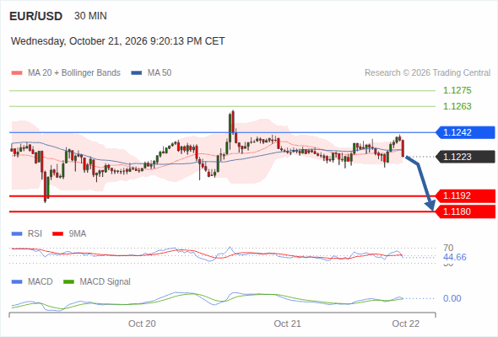Click the RSI legend label
The image size is (498, 337).
pos(35,234)
